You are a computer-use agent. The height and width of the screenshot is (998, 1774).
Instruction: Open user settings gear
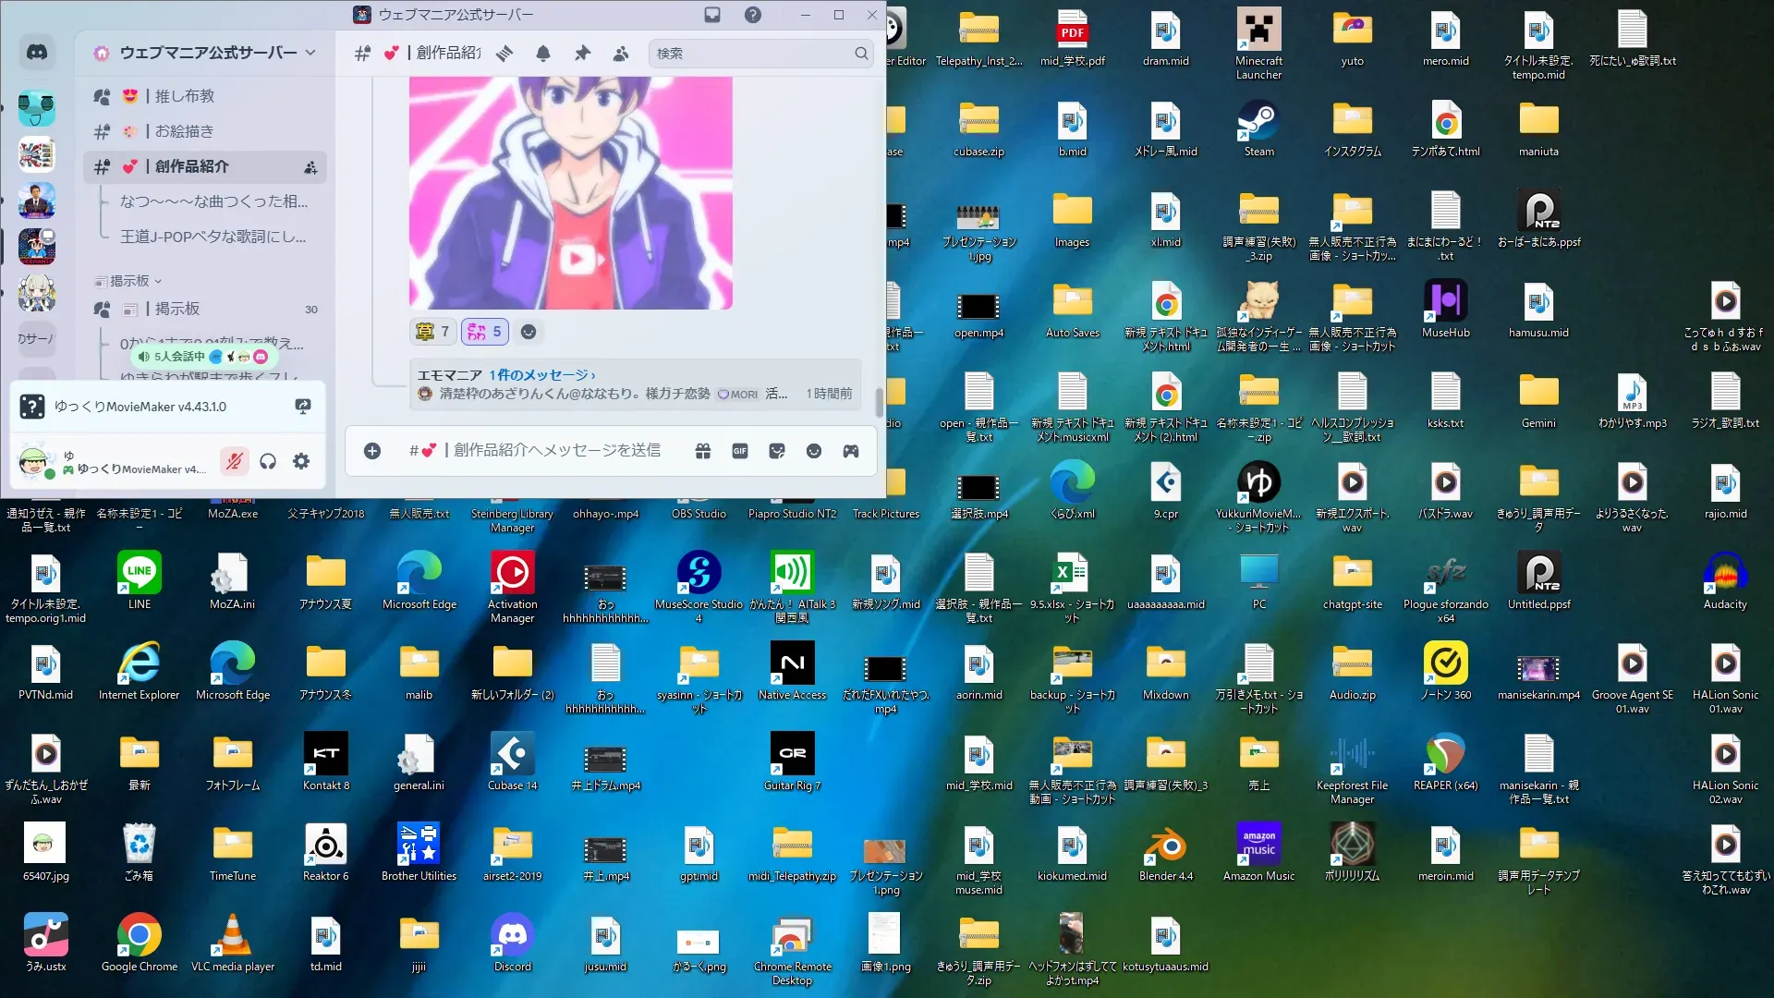[301, 461]
